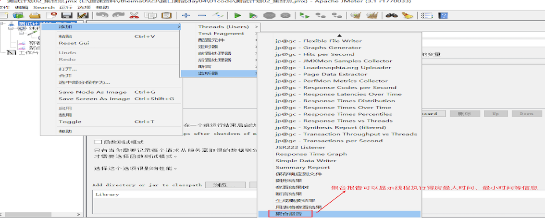Screen dimensions: 545x218
Task: Click the Up button
Action: (495, 113)
